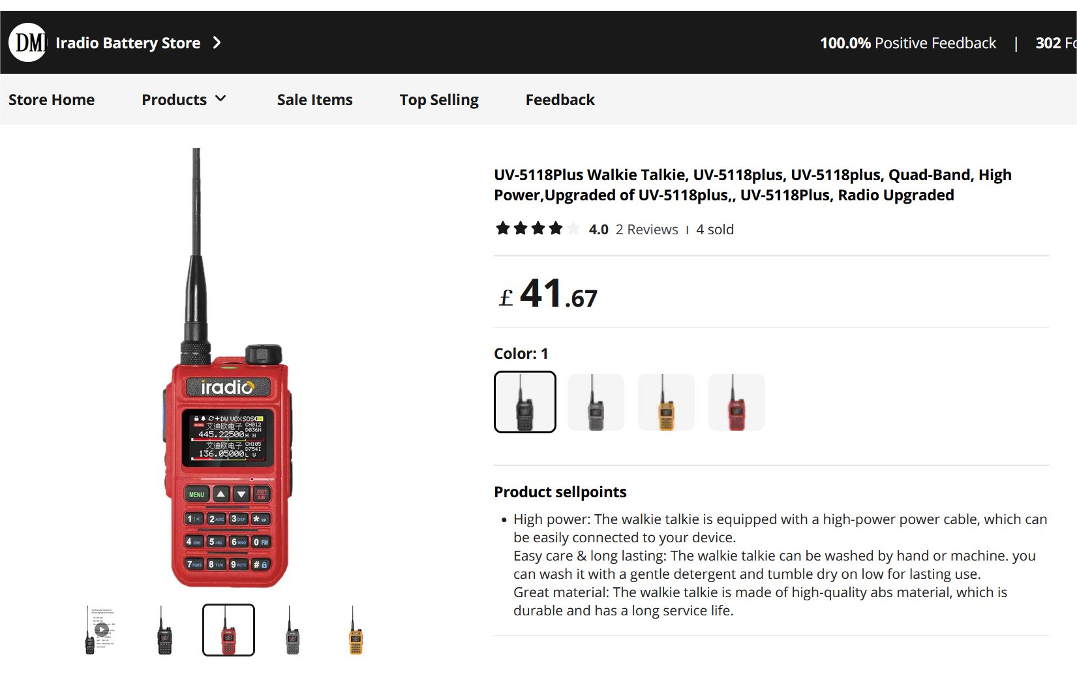Open the Sale Items tab
The height and width of the screenshot is (678, 1077).
coord(314,100)
